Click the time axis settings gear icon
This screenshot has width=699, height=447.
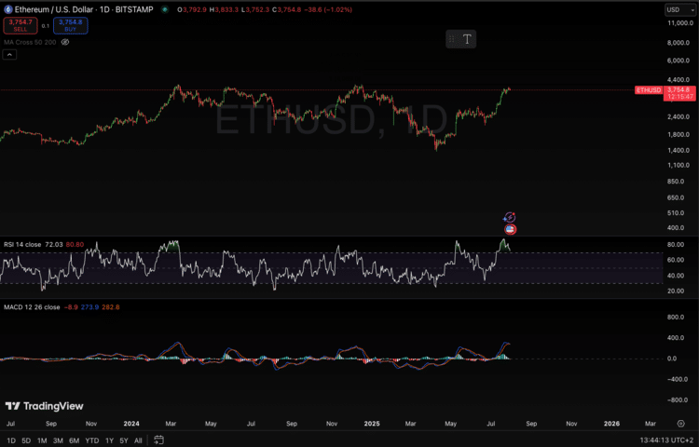coord(680,424)
